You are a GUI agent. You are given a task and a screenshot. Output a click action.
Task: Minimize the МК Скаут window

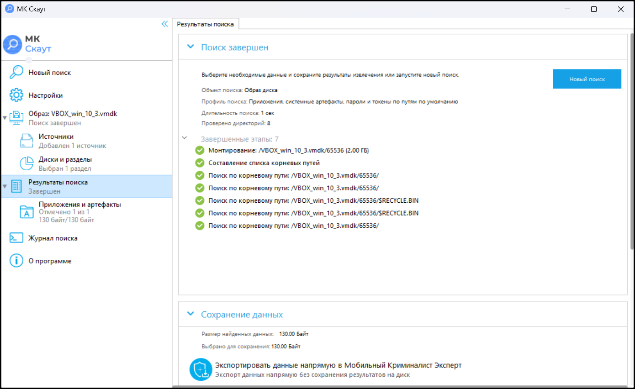[x=567, y=9]
